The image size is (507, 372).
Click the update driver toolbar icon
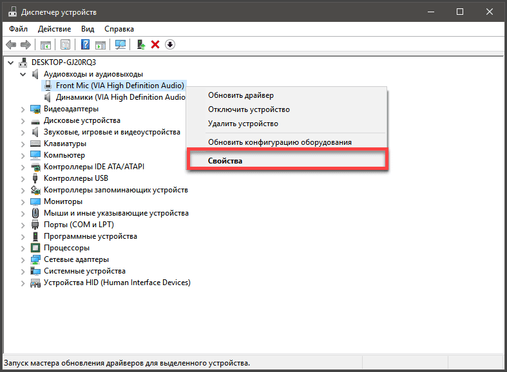pyautogui.click(x=141, y=44)
